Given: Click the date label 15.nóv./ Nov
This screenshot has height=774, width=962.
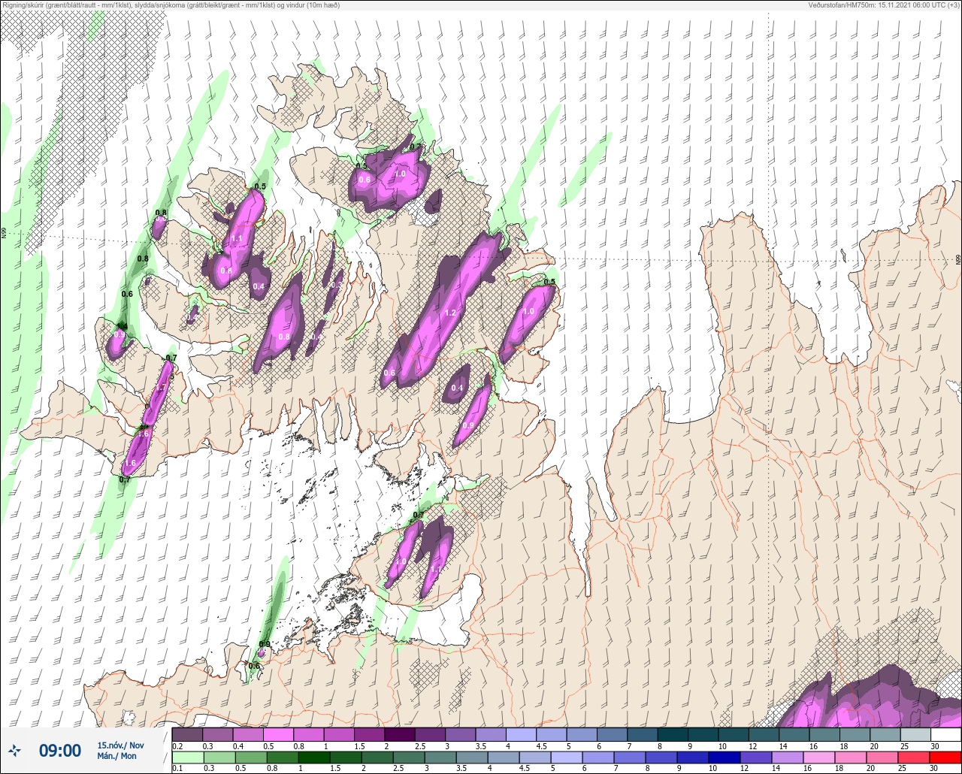Looking at the screenshot, I should (120, 745).
